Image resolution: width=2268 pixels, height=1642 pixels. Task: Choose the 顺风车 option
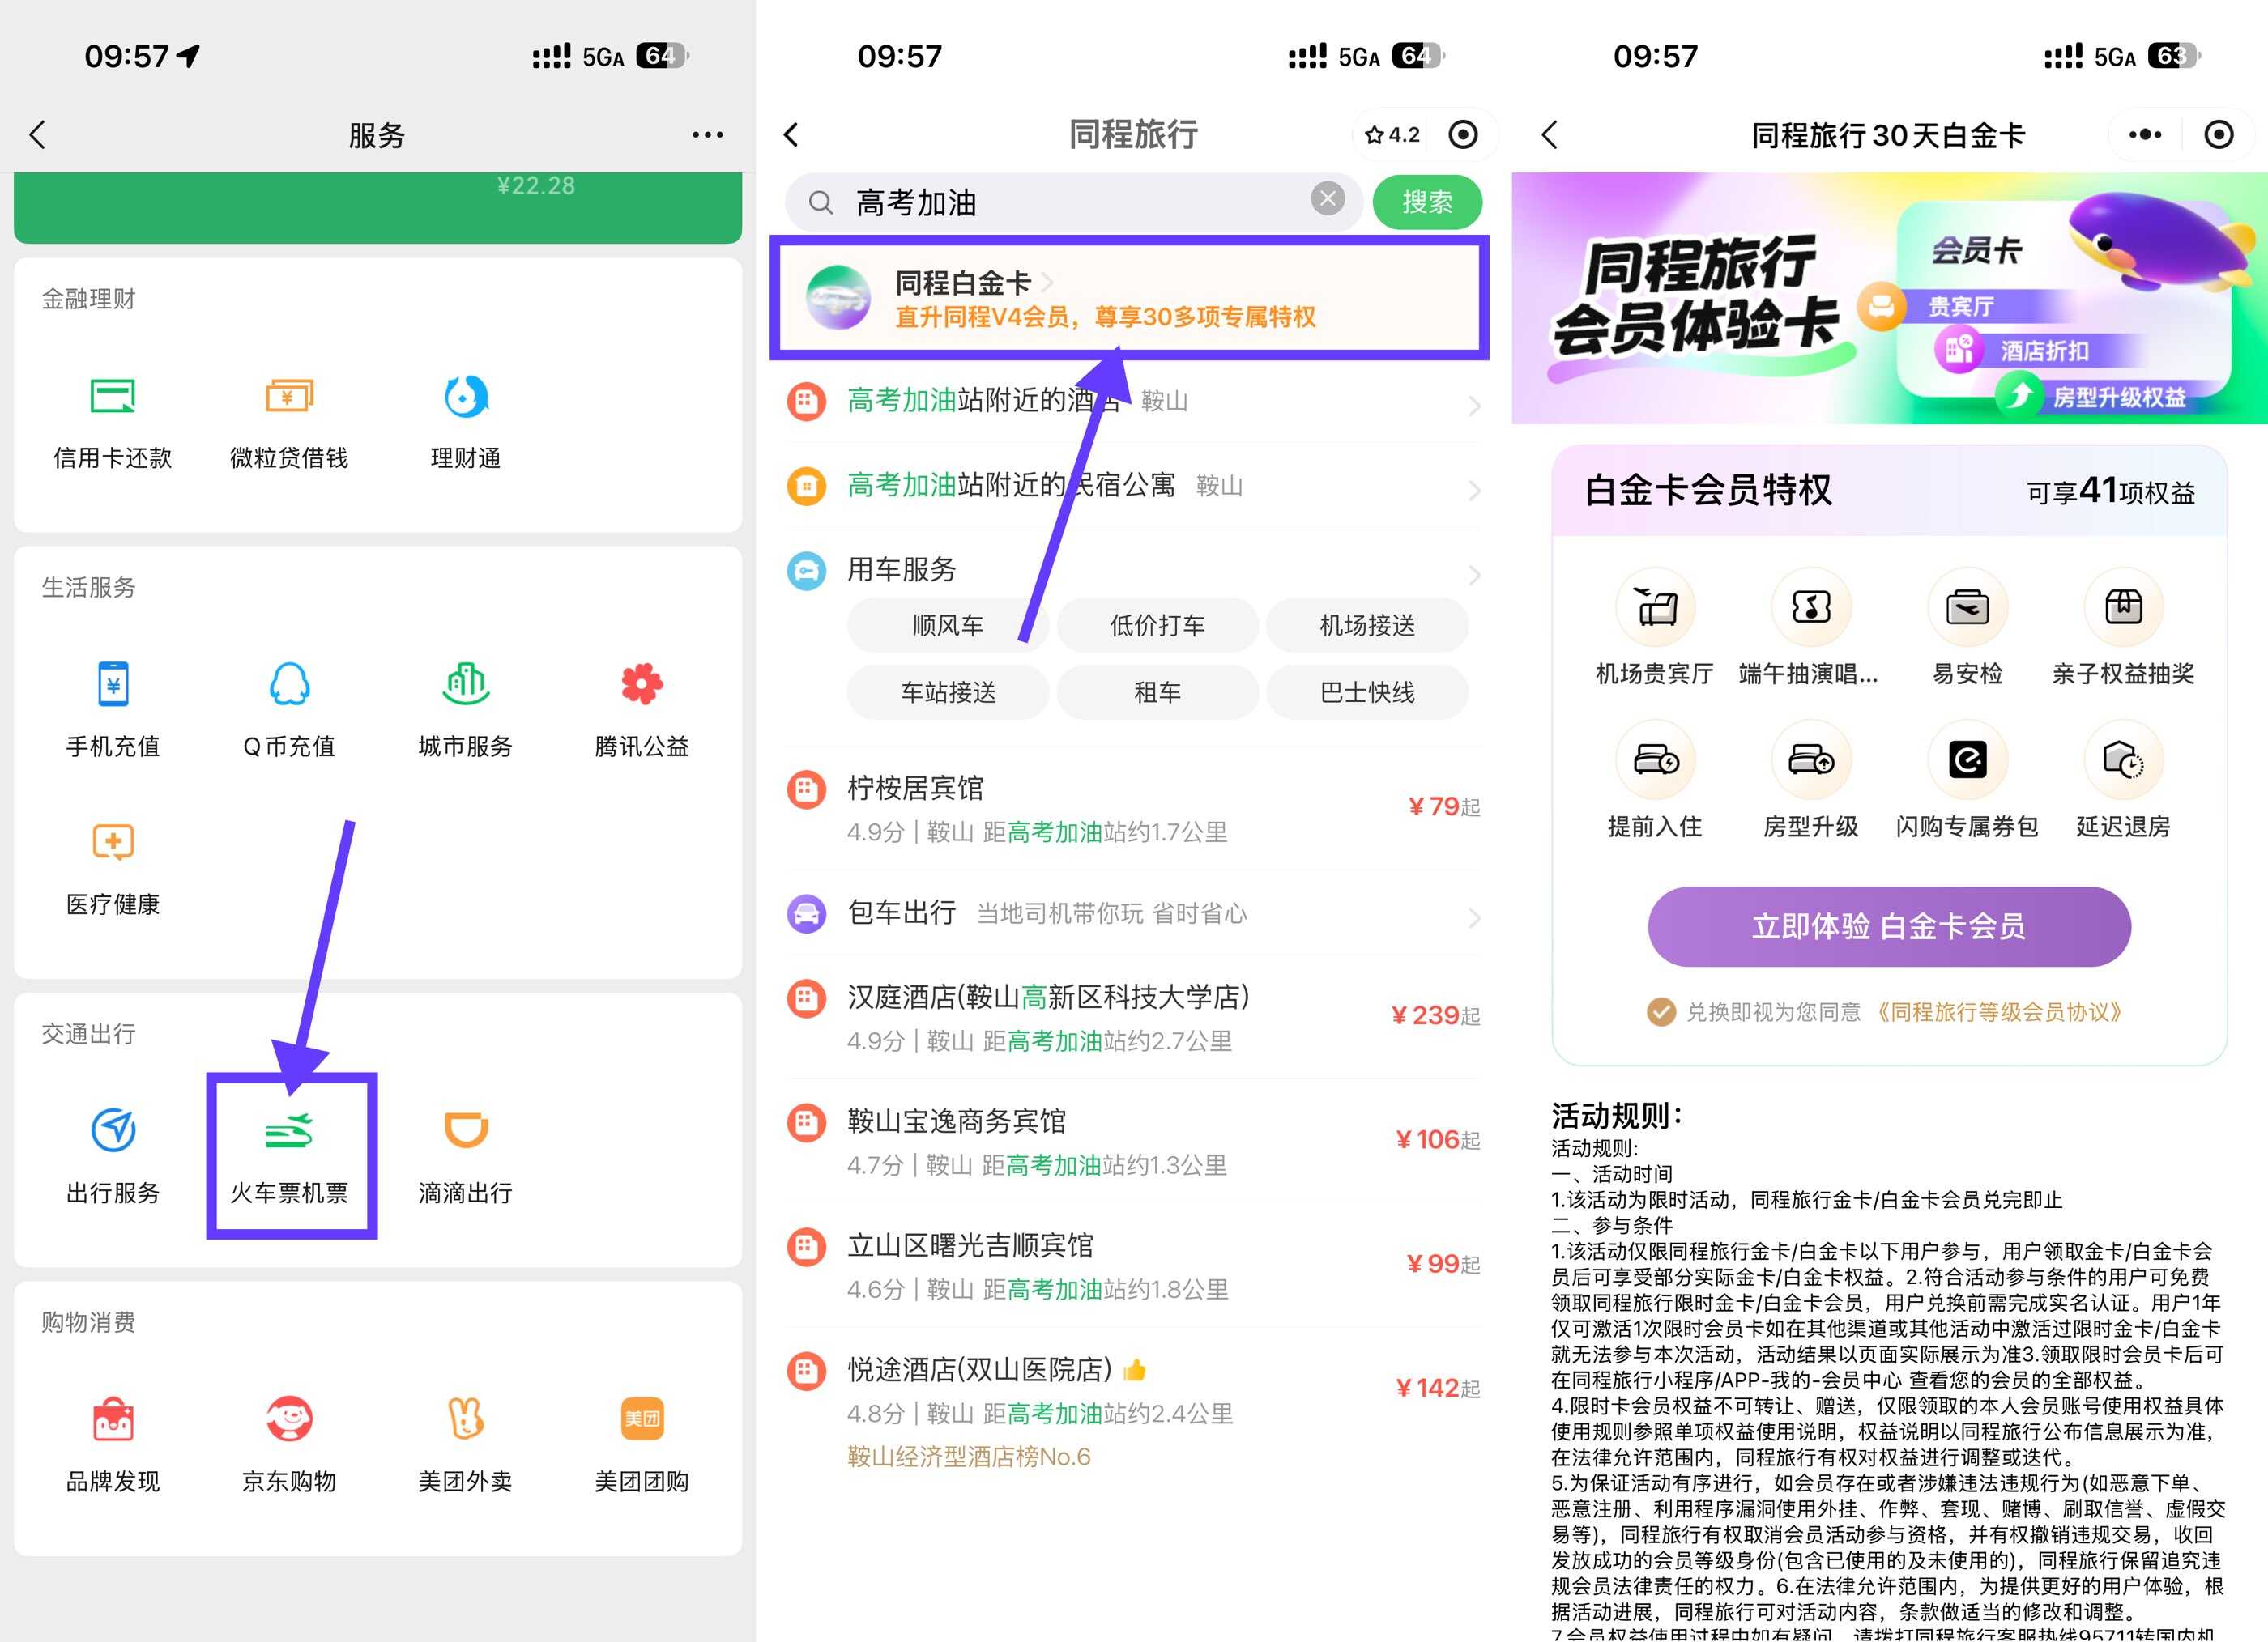[x=947, y=626]
